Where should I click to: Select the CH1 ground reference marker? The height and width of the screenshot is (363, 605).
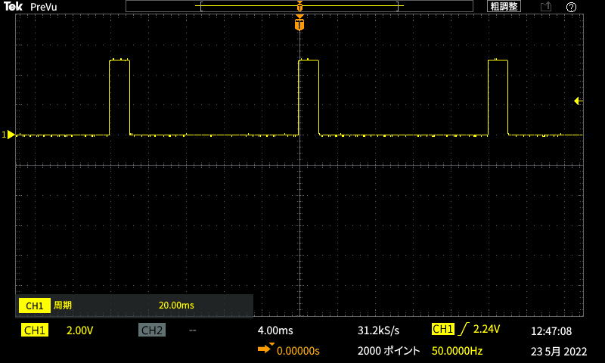pos(9,135)
